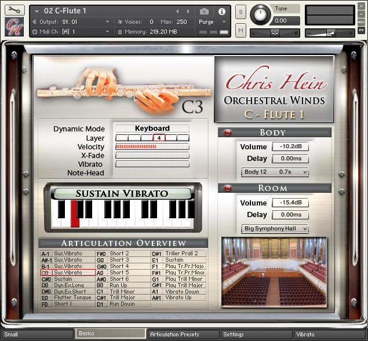Adjust the Vibrato bar
Image resolution: width=368 pixels, height=341 pixels.
(x=152, y=164)
